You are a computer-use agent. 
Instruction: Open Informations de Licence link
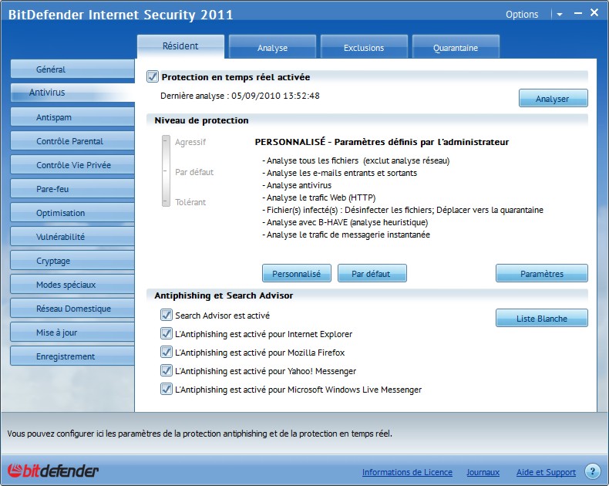click(407, 472)
